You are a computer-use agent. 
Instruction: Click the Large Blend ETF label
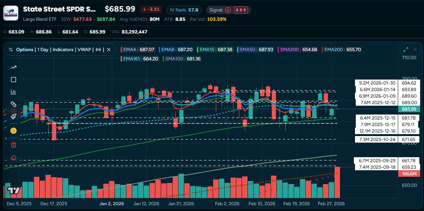(x=40, y=19)
